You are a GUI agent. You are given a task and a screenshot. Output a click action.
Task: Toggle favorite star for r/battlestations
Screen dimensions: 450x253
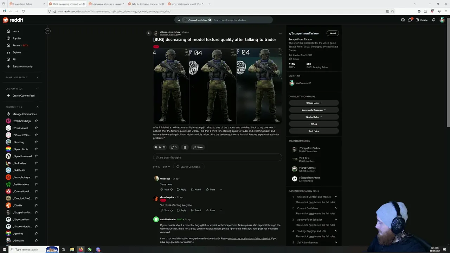click(36, 184)
